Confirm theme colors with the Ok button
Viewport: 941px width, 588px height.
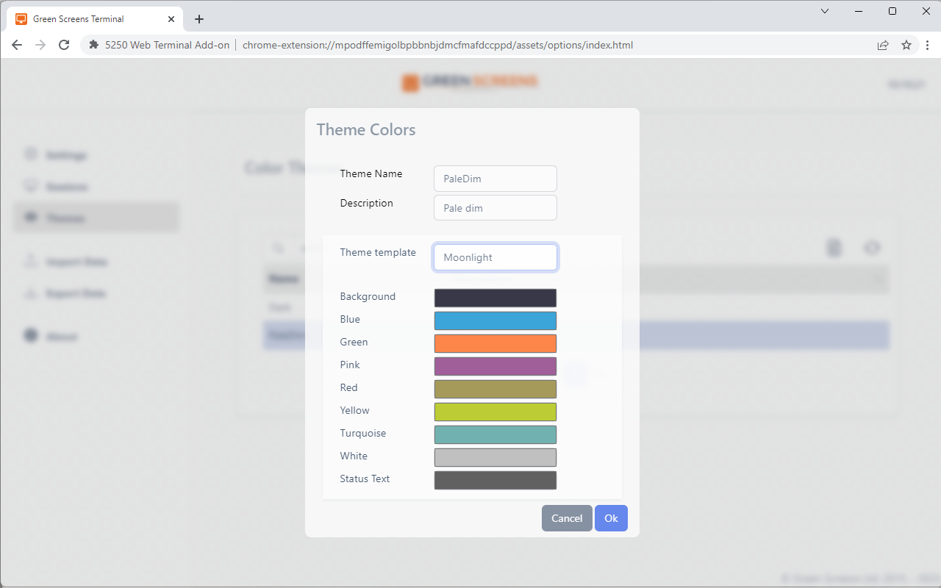click(x=611, y=518)
